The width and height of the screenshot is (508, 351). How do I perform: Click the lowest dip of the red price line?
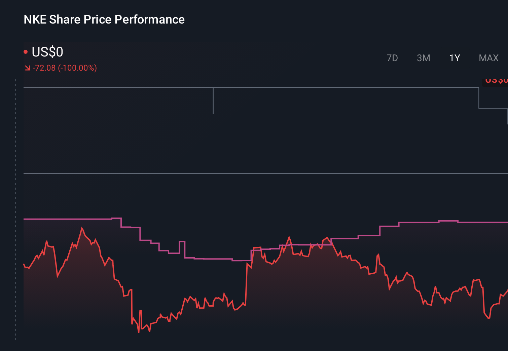coord(139,332)
